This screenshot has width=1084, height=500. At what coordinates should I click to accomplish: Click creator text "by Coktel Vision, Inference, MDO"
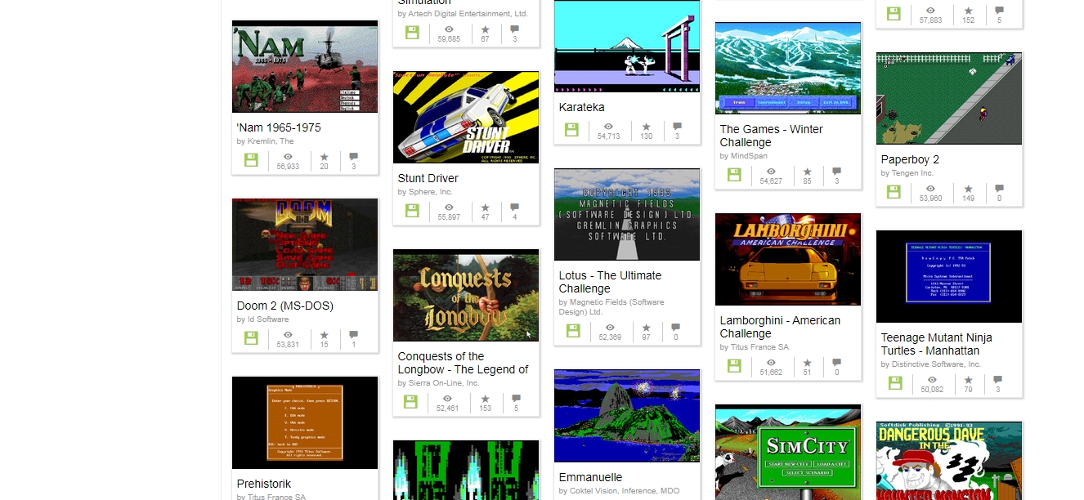[619, 491]
